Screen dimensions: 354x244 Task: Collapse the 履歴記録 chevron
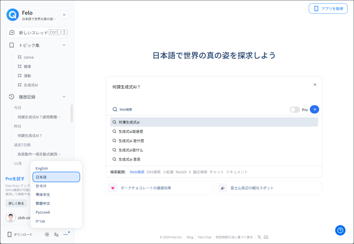(x=64, y=97)
